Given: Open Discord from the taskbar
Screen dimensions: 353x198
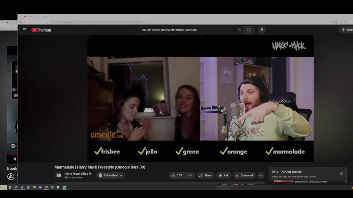Looking at the screenshot, I should pyautogui.click(x=40, y=187).
